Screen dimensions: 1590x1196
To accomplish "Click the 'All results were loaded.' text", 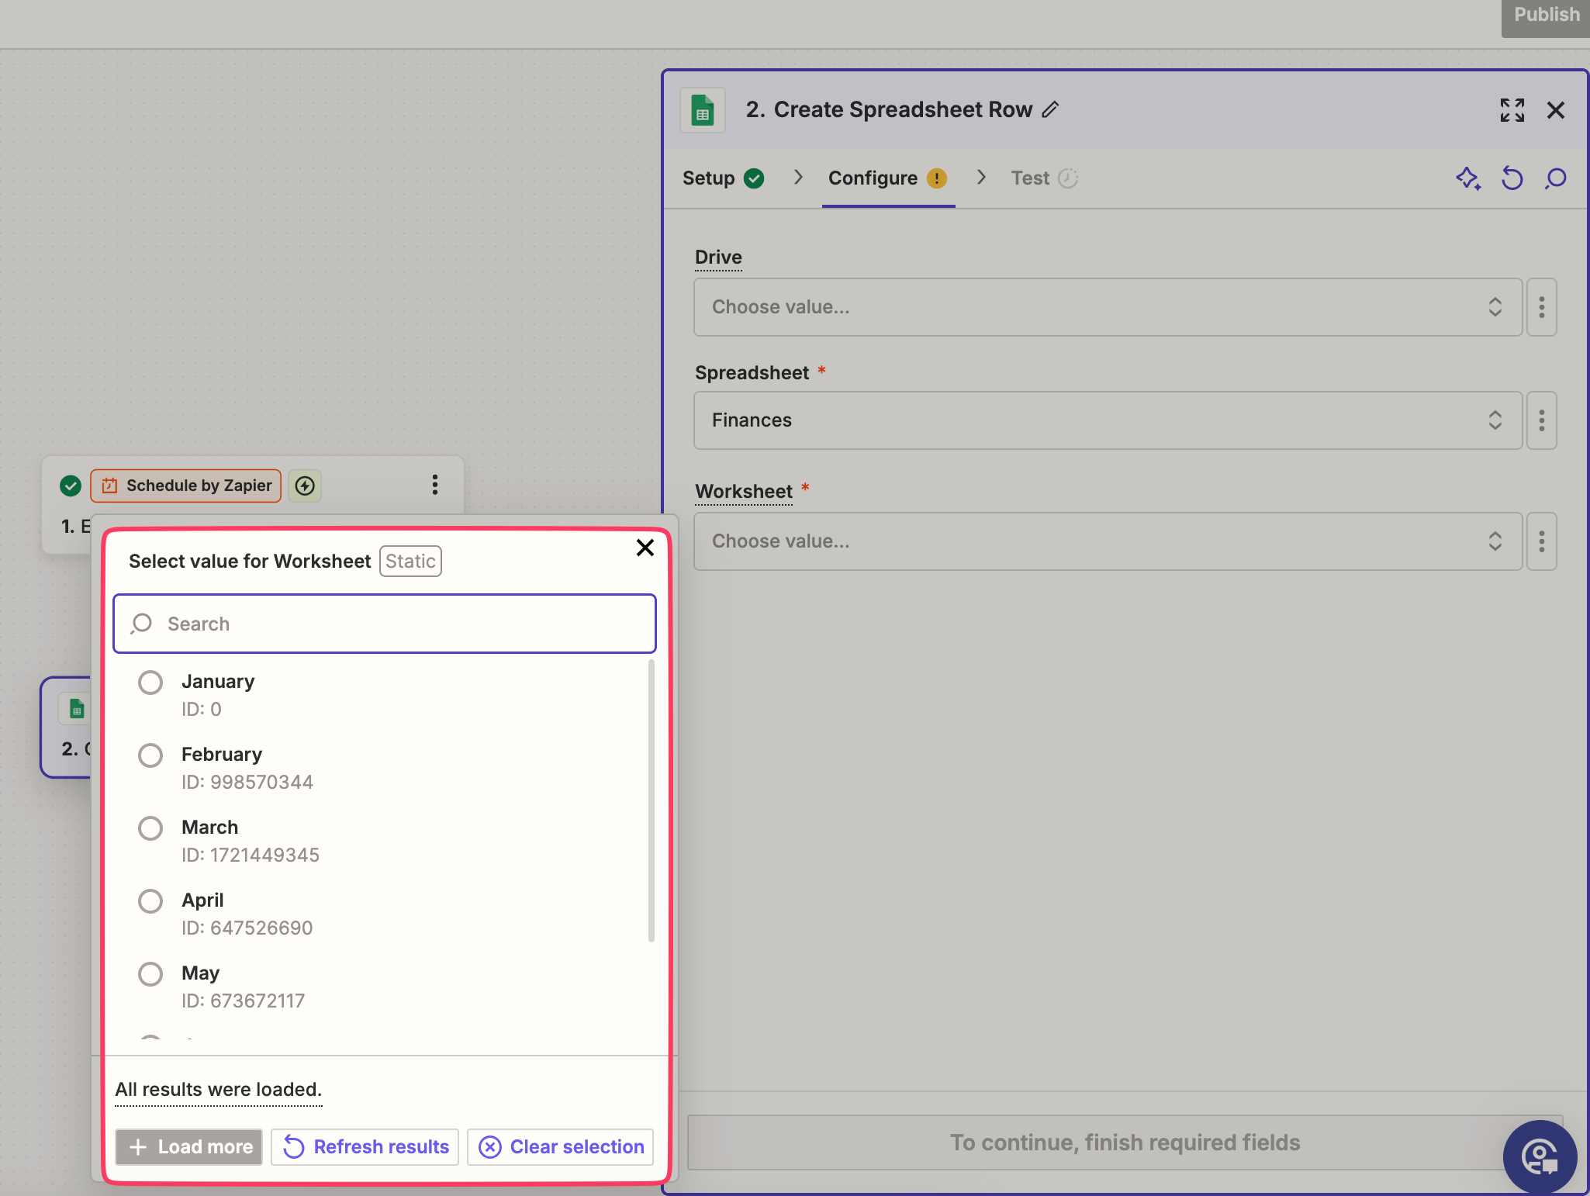I will [x=219, y=1090].
